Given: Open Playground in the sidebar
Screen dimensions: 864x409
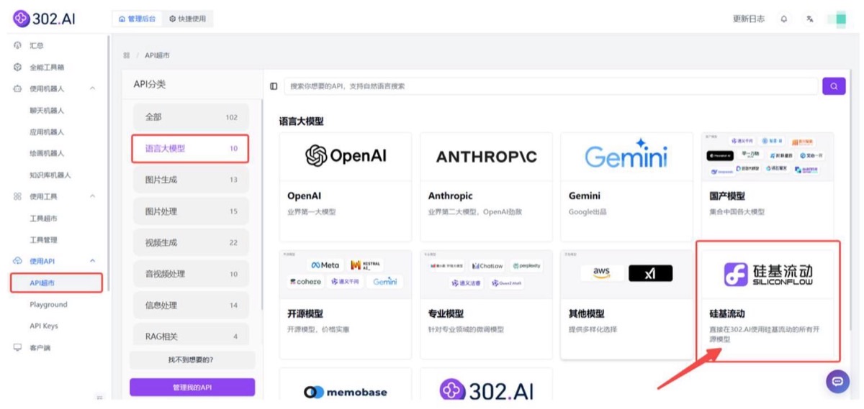Looking at the screenshot, I should 49,305.
